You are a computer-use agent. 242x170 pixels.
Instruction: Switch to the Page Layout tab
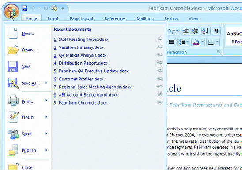pos(82,18)
